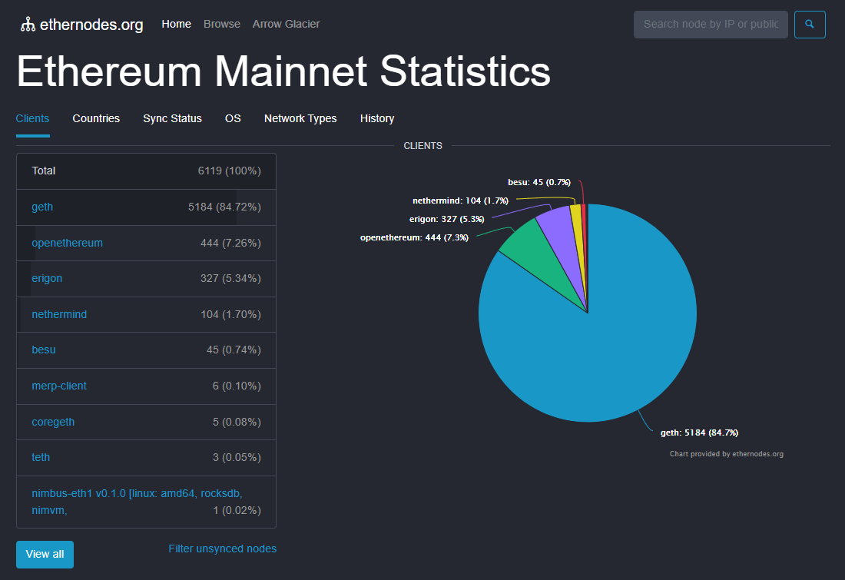View the Network Types tab

[x=300, y=118]
